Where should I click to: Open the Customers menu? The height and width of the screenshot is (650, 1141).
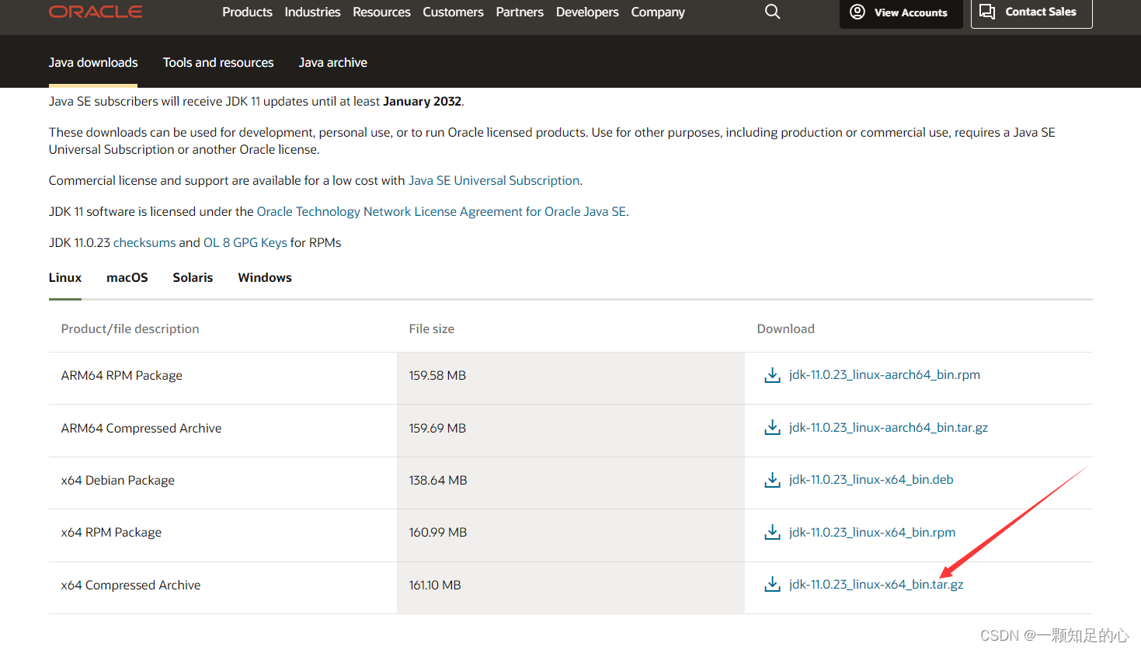(453, 12)
